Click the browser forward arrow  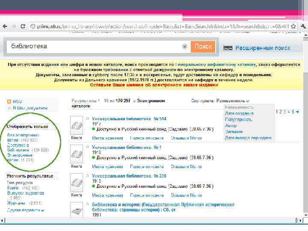coord(14,27)
